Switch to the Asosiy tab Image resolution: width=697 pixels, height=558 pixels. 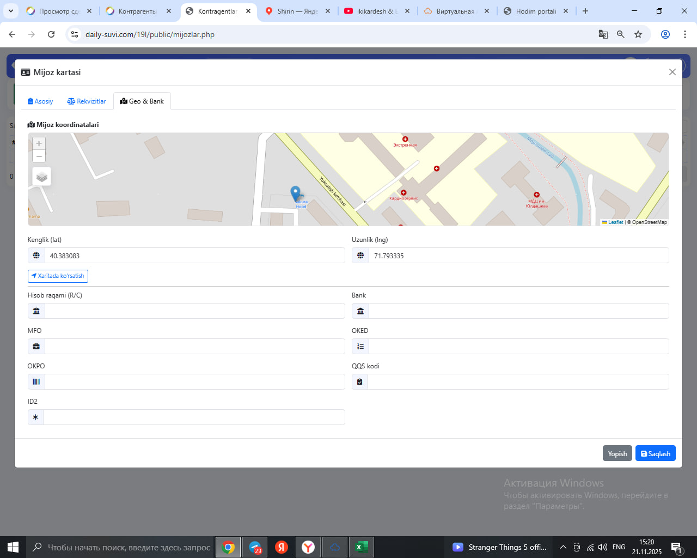(40, 101)
